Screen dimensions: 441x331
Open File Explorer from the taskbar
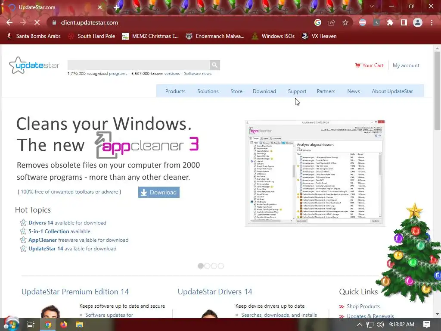pyautogui.click(x=80, y=325)
